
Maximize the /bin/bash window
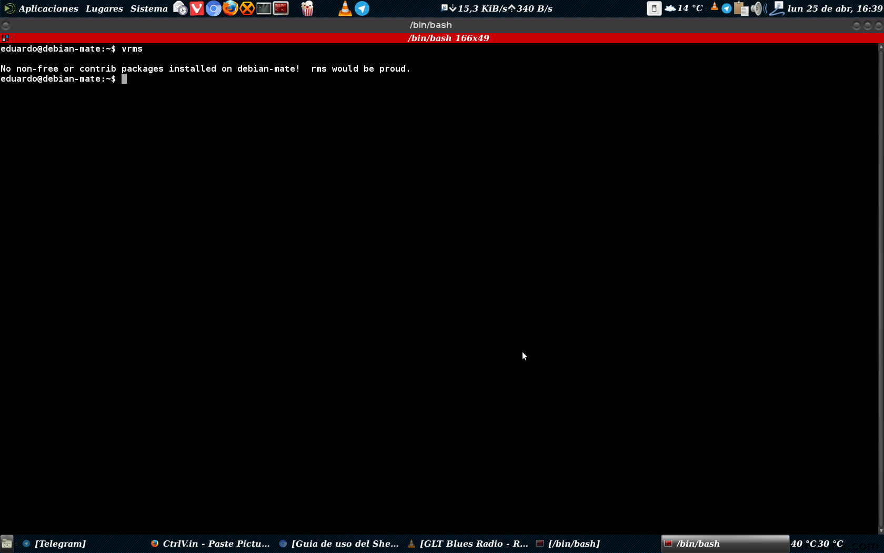[868, 25]
